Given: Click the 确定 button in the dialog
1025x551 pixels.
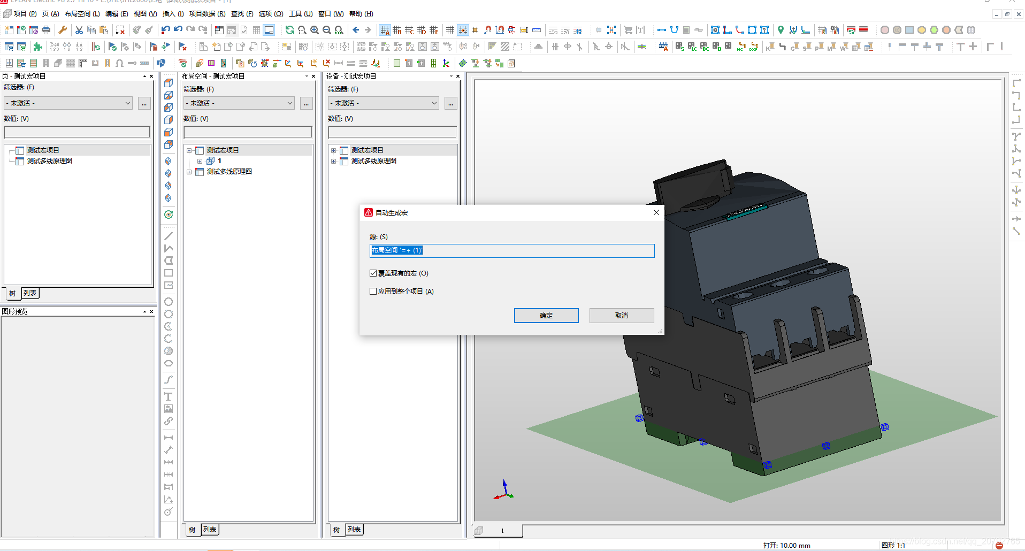Looking at the screenshot, I should pyautogui.click(x=546, y=316).
